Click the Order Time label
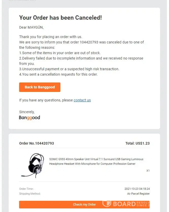Image resolution: width=169 pixels, height=212 pixels. pos(26,189)
